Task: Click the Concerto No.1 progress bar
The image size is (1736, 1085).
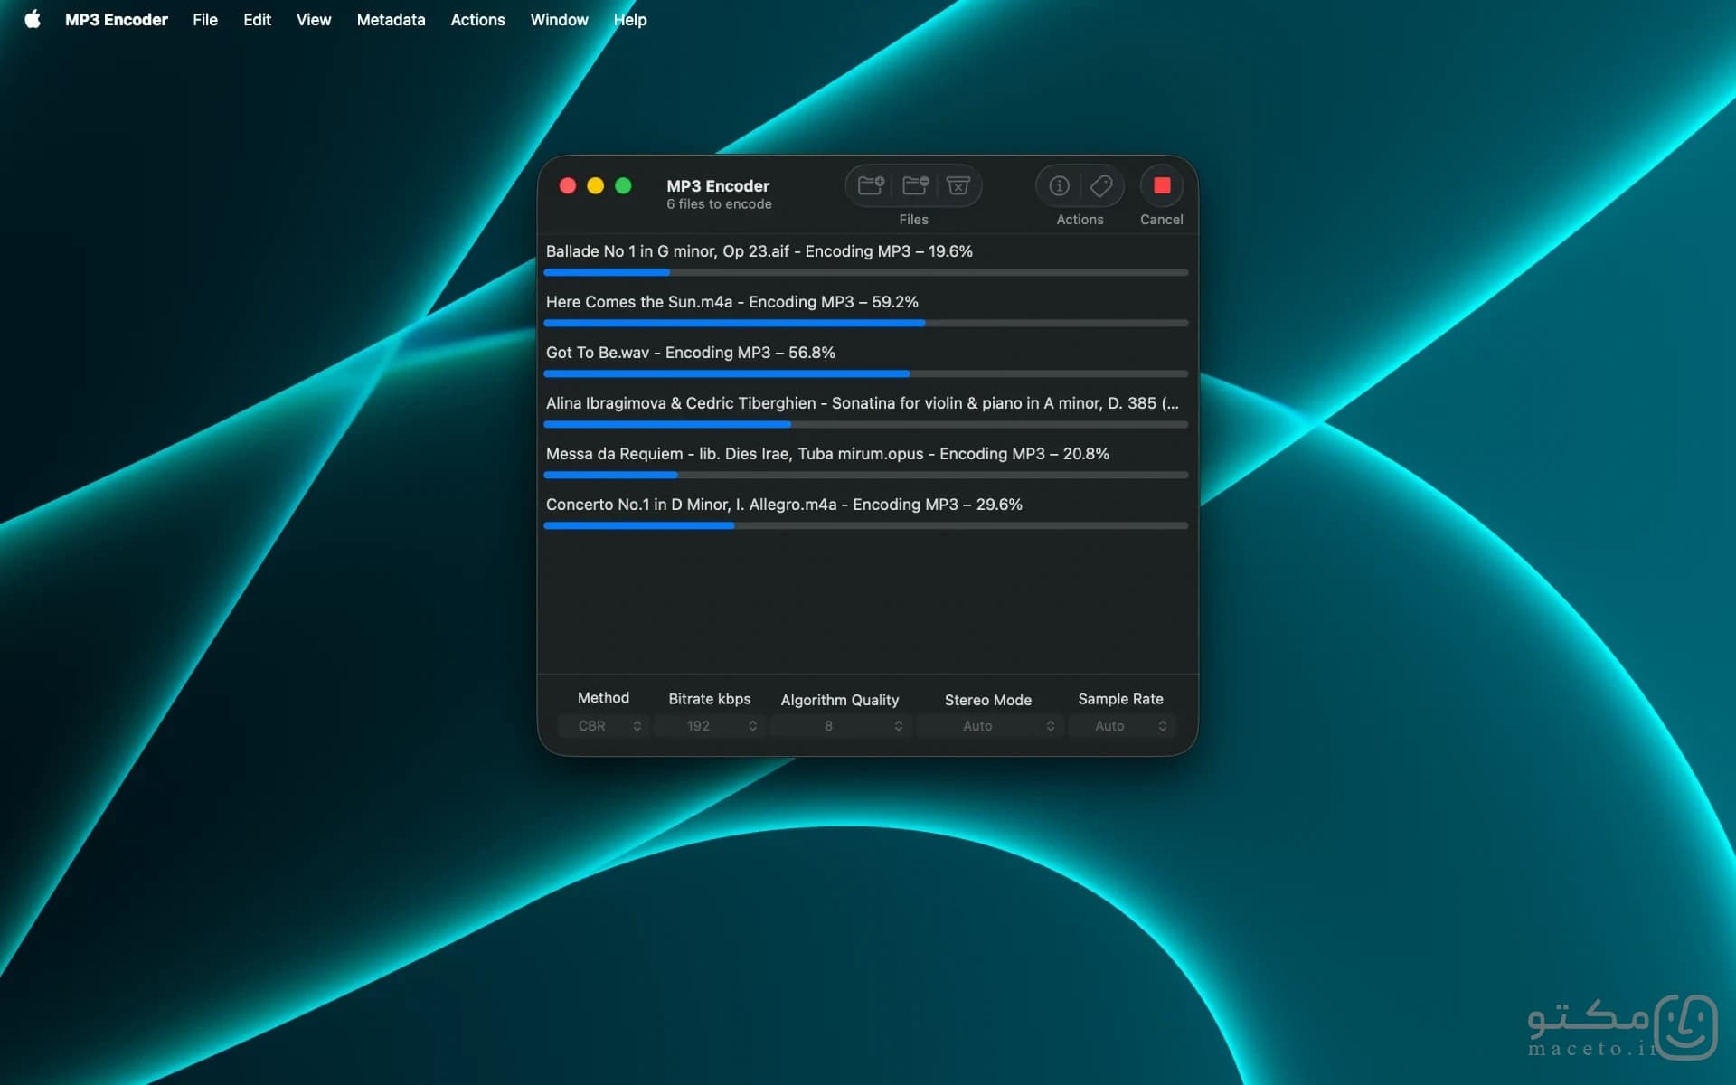Action: point(866,525)
